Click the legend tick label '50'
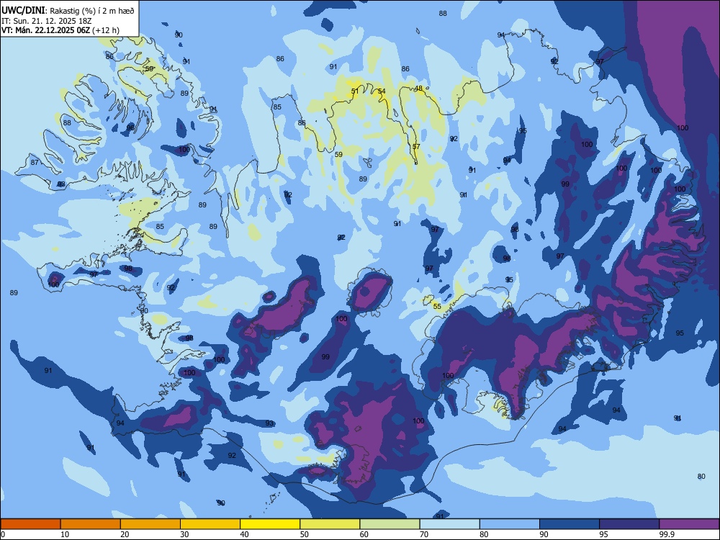Image resolution: width=720 pixels, height=540 pixels. coord(305,534)
